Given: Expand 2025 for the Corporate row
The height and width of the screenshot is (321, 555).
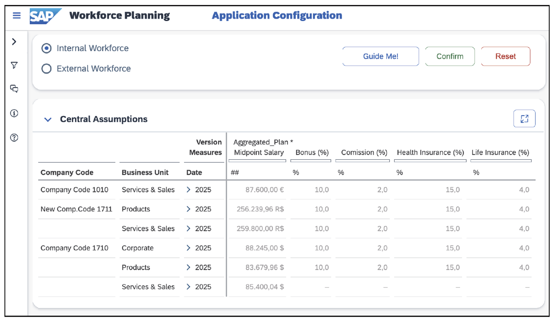Looking at the screenshot, I should click(x=189, y=248).
